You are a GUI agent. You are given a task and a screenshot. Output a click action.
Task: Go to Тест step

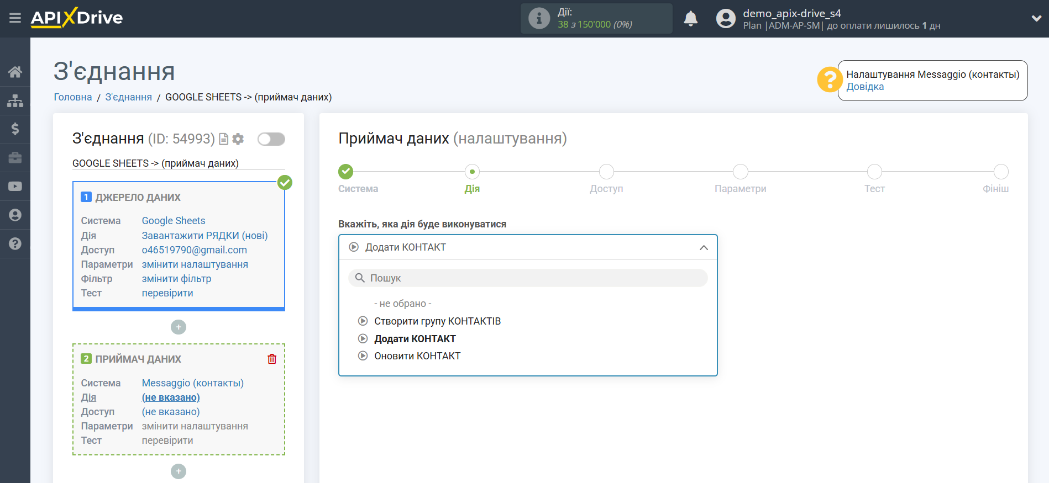tap(874, 172)
